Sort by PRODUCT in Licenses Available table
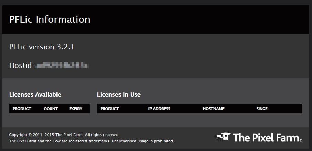 pyautogui.click(x=22, y=109)
